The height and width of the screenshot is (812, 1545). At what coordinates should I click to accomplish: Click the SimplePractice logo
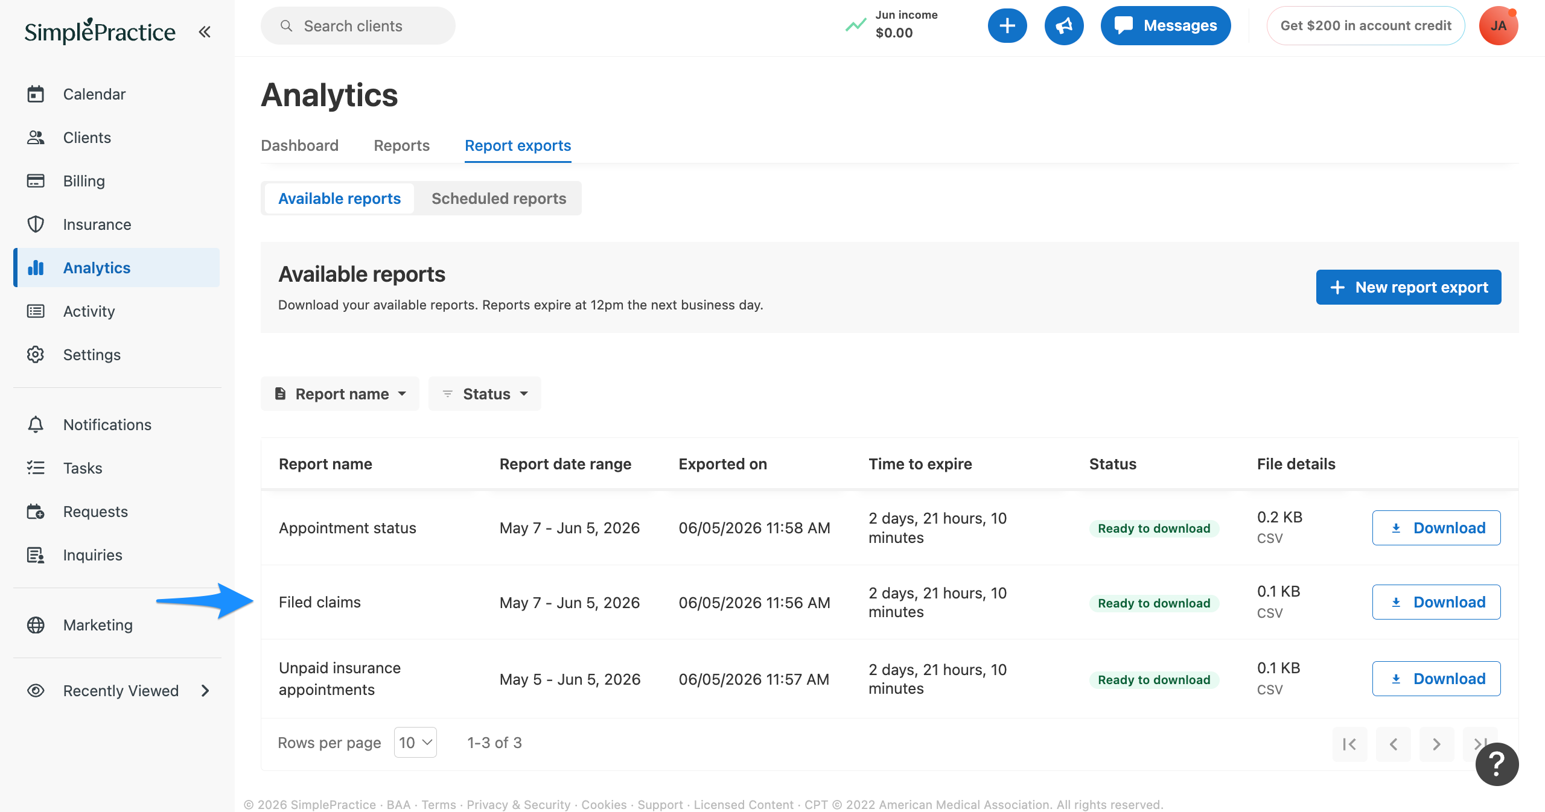(100, 31)
